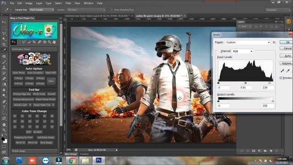Click OK in the Levels dialog
The width and height of the screenshot is (293, 165).
tap(286, 42)
